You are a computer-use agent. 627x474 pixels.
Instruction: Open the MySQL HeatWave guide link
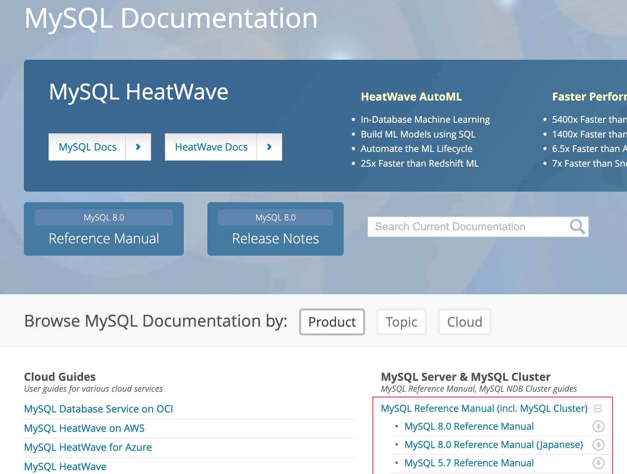tap(65, 467)
